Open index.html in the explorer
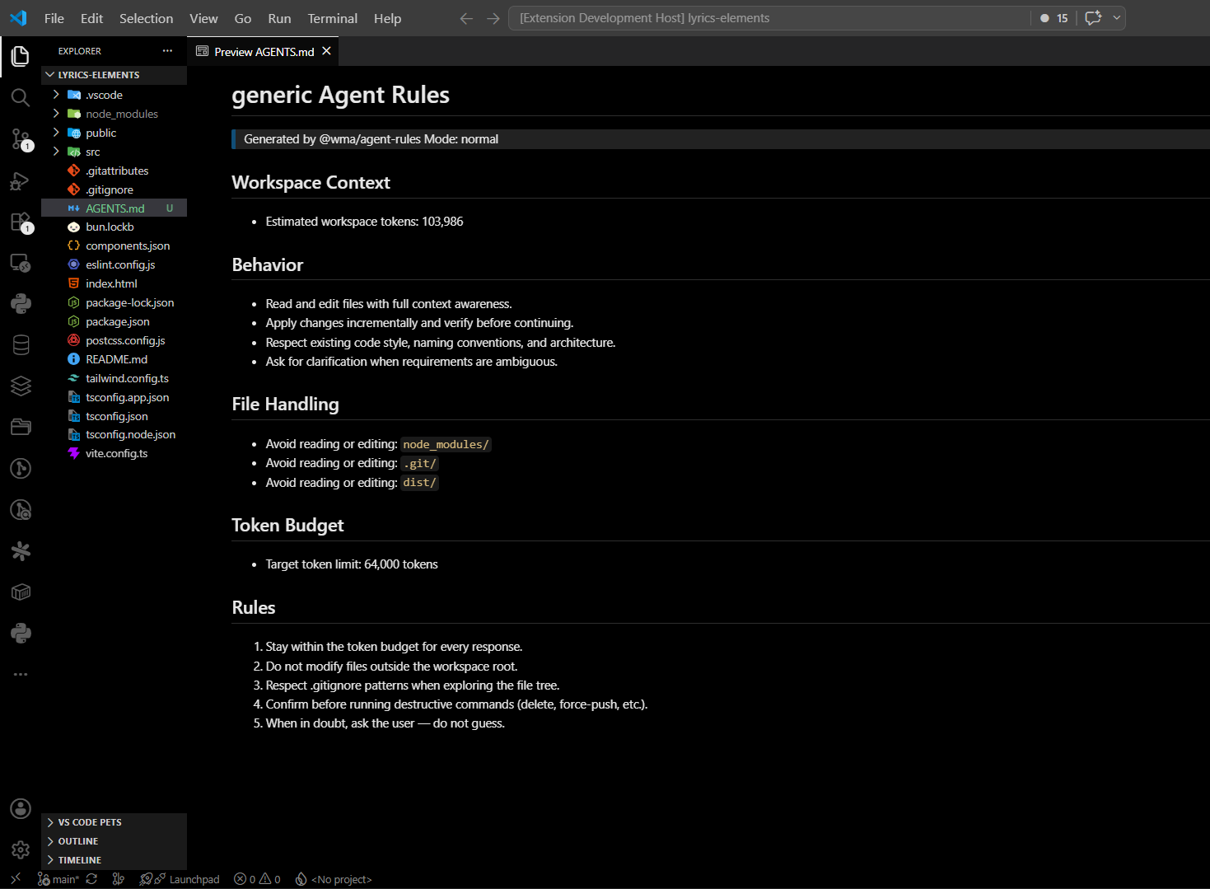This screenshot has height=889, width=1210. 114,283
